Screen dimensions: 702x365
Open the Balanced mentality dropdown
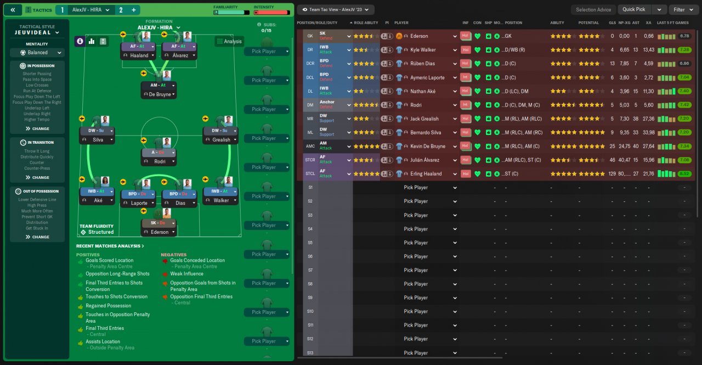tap(37, 53)
